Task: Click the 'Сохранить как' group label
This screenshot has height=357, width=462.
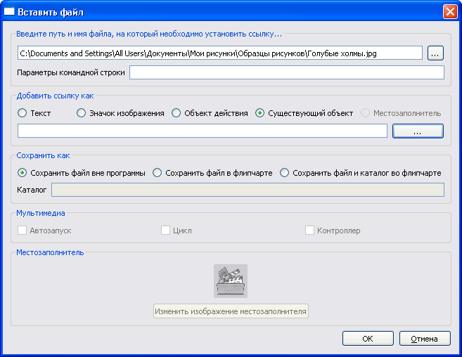Action: click(43, 155)
